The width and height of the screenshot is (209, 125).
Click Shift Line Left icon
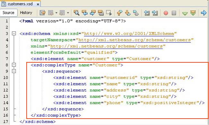coord(147,13)
